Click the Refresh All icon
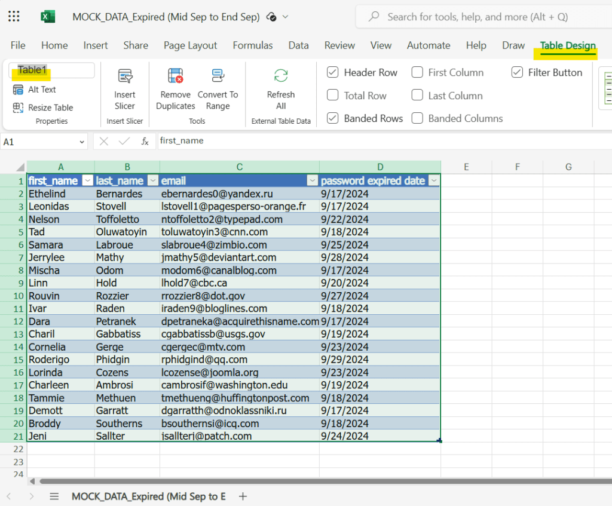The width and height of the screenshot is (612, 506). point(281,76)
